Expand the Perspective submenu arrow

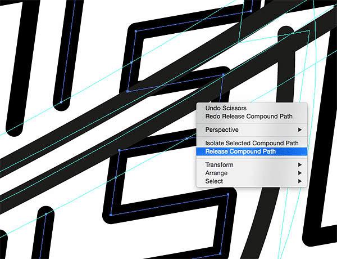[300, 129]
